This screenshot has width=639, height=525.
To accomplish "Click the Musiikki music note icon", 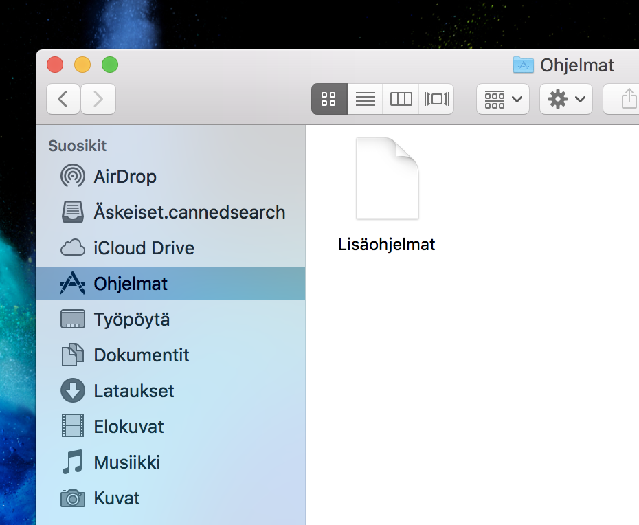I will tap(73, 462).
